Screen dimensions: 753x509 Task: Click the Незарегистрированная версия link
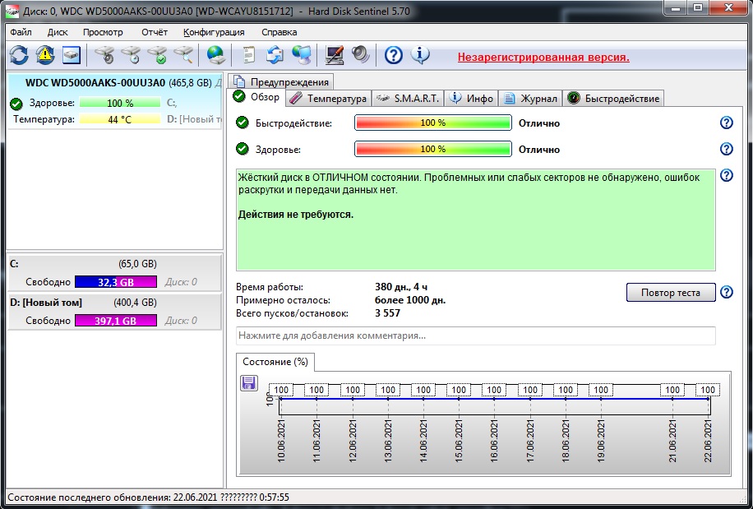[543, 57]
